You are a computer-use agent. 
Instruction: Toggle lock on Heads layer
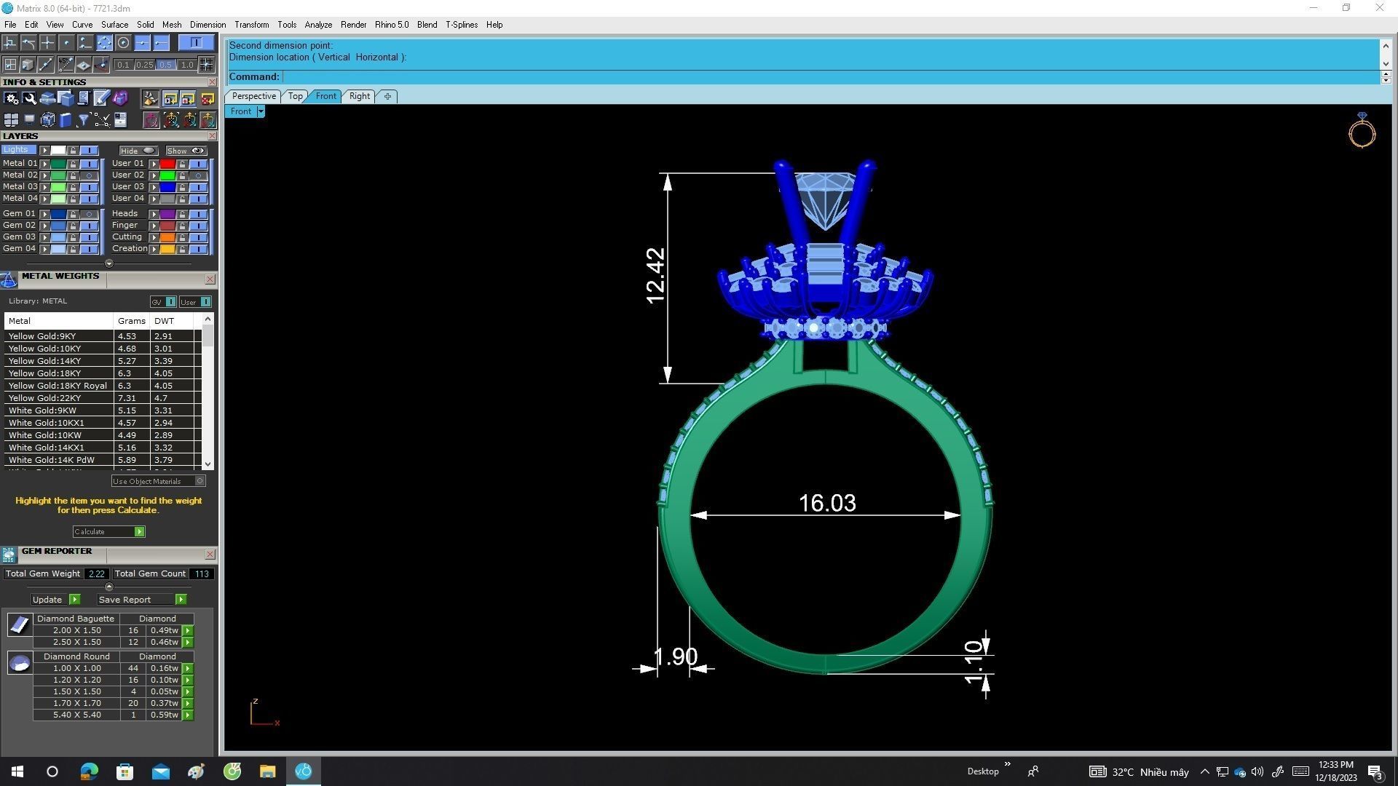(x=182, y=214)
